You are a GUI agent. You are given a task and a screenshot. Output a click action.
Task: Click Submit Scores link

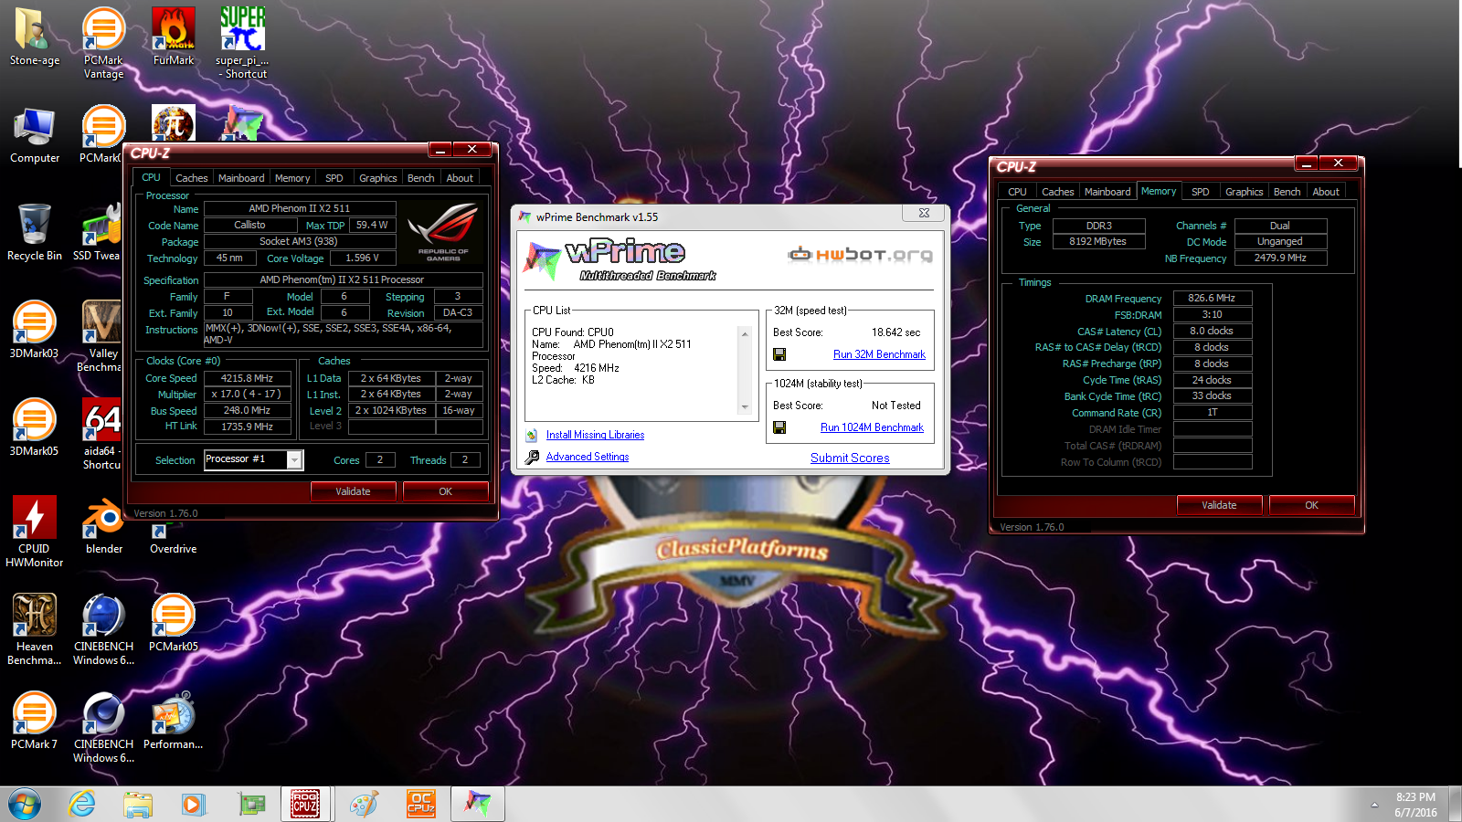(850, 458)
